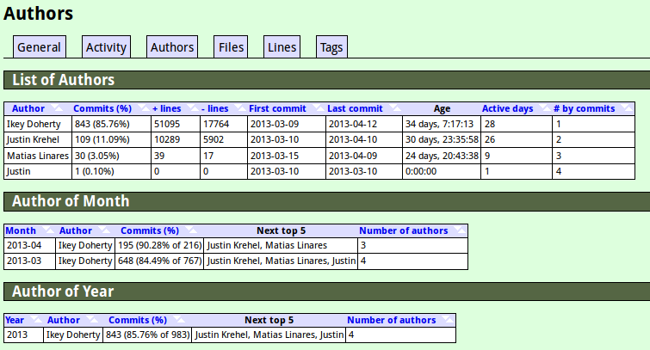Sort by # by commits column

584,109
